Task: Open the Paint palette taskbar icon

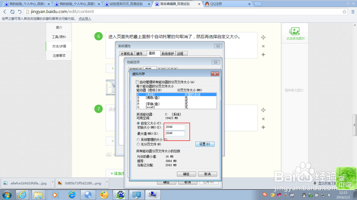Action: (x=104, y=195)
